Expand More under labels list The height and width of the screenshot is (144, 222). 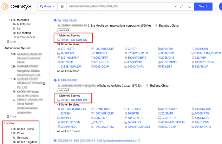coord(12,42)
